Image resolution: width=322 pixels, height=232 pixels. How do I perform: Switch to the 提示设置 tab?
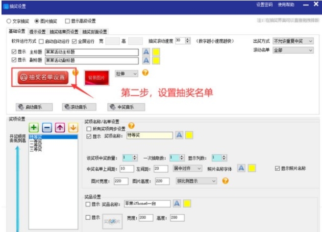point(37,32)
